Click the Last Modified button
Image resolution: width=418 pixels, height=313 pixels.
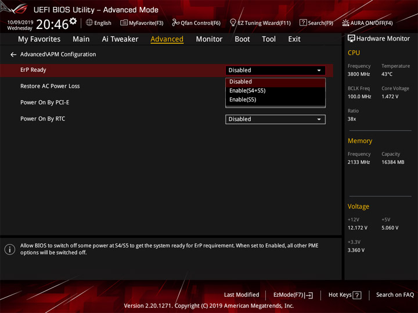[242, 295]
